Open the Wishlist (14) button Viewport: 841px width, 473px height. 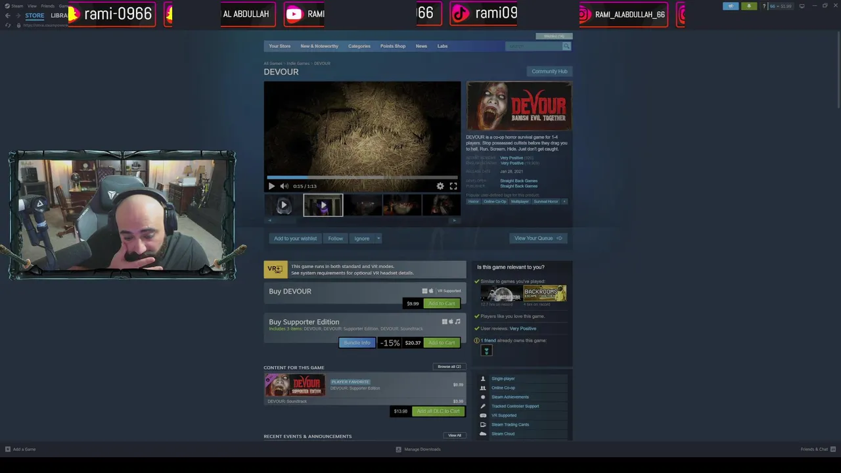(554, 36)
